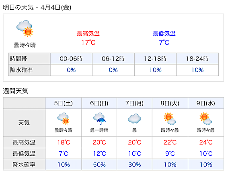Select the 00-06時 time slot header
Screen dimensions: 228x173
71,59
